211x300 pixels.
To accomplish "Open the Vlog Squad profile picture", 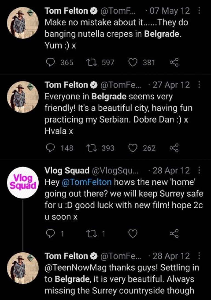I will click(23, 182).
